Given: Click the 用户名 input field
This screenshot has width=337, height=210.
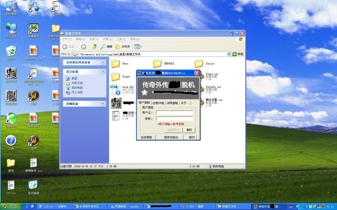Looking at the screenshot, I should pos(174,112).
